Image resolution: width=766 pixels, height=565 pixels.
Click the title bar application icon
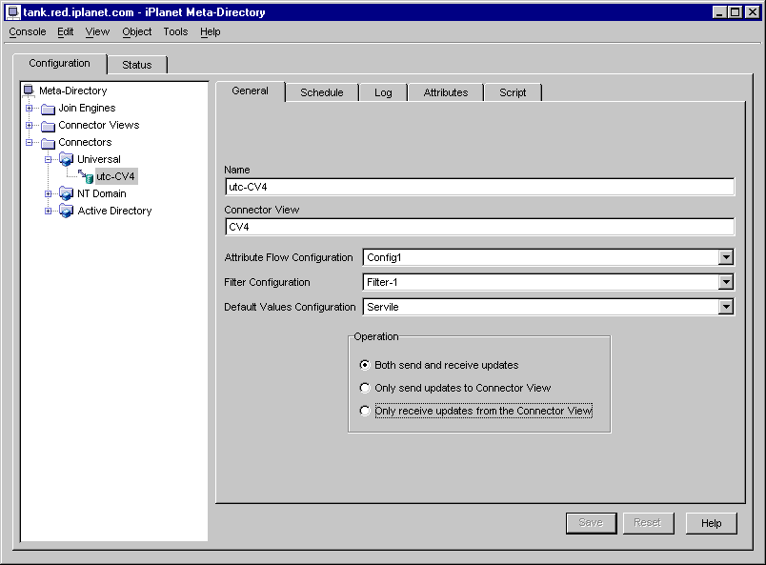[x=13, y=12]
